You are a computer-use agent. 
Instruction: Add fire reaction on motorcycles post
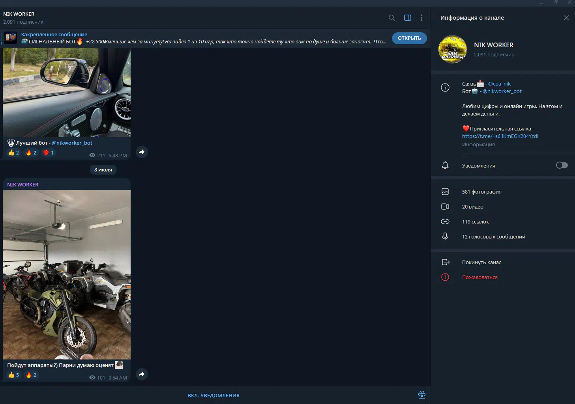tap(31, 375)
